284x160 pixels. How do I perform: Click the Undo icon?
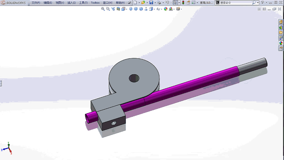click(x=167, y=3)
